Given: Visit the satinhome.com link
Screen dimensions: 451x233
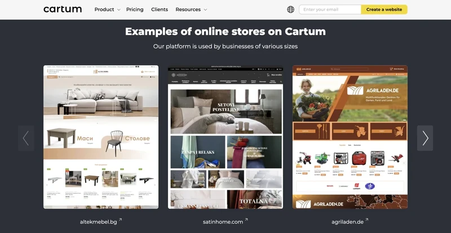Looking at the screenshot, I should (225, 222).
